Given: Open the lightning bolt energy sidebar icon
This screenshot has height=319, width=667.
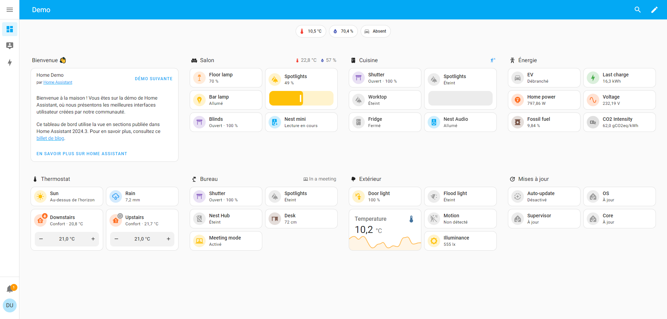Looking at the screenshot, I should pos(10,62).
